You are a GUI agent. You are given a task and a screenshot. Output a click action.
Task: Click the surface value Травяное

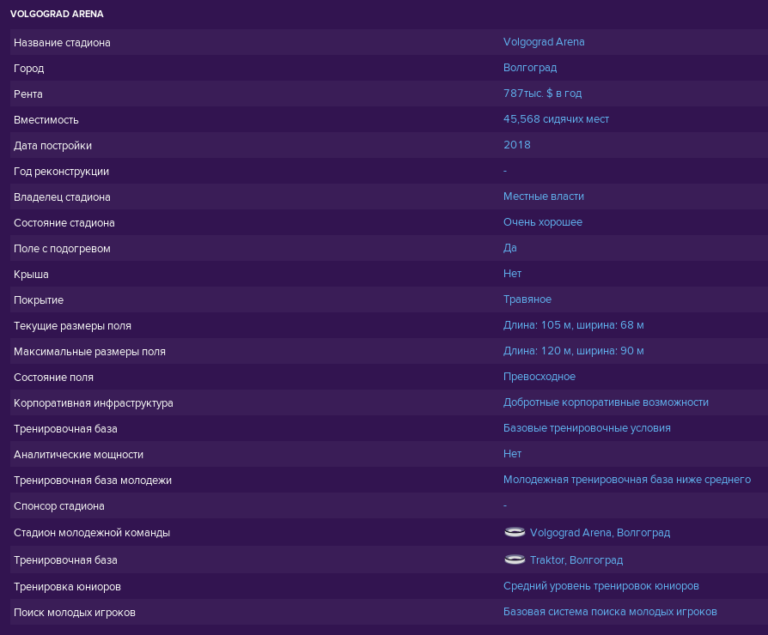pos(527,299)
